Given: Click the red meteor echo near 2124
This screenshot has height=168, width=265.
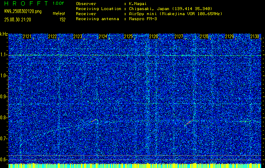Looking at the screenshot, I should (94, 121).
